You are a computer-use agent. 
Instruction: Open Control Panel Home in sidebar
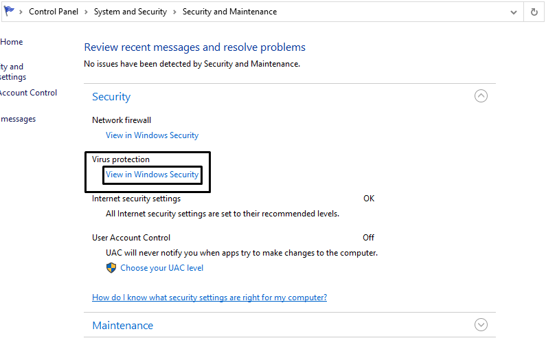click(12, 42)
